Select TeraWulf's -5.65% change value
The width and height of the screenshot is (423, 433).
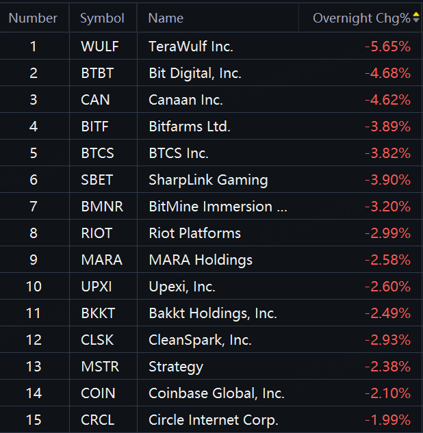[387, 47]
